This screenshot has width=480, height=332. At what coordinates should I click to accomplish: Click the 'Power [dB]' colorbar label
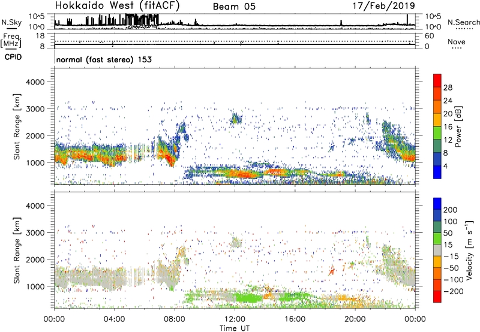tap(458, 126)
